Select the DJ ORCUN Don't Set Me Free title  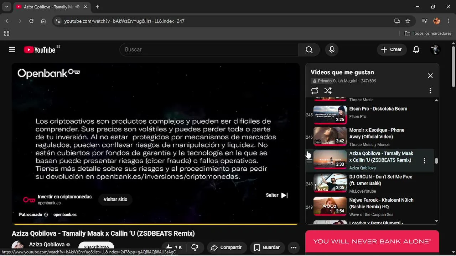click(x=380, y=180)
